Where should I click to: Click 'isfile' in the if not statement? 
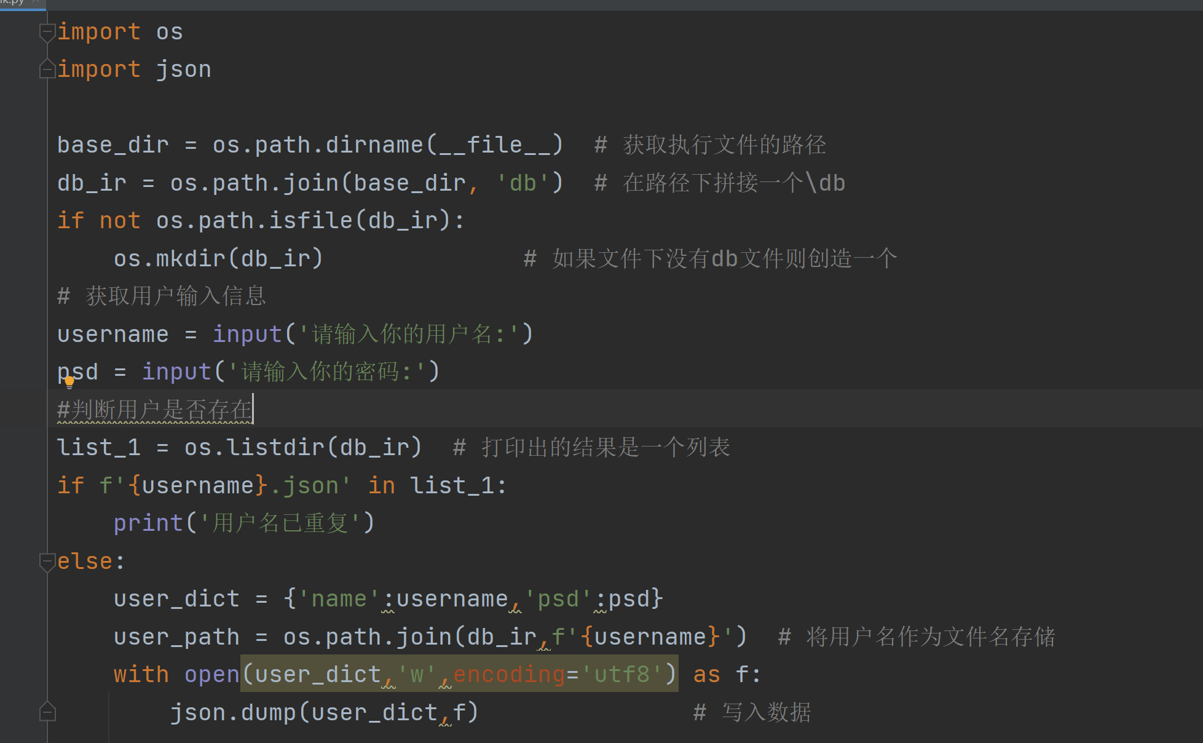click(x=310, y=221)
